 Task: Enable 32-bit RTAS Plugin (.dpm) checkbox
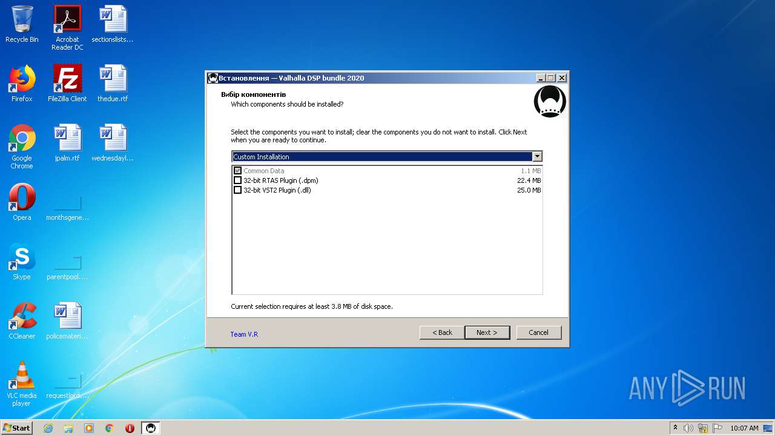pyautogui.click(x=237, y=180)
